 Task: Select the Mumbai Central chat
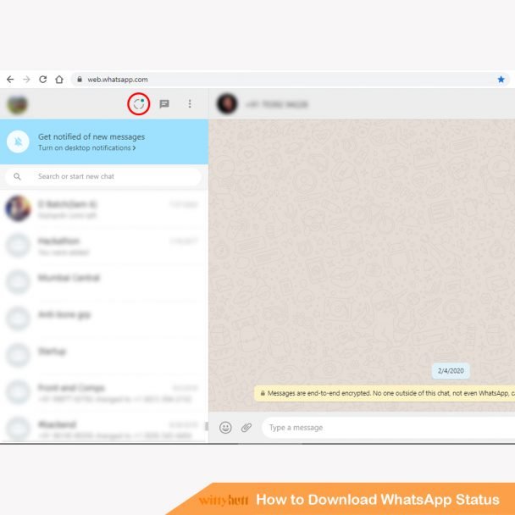(103, 281)
